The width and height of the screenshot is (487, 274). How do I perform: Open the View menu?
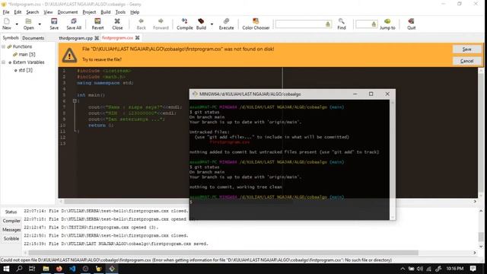tap(48, 12)
